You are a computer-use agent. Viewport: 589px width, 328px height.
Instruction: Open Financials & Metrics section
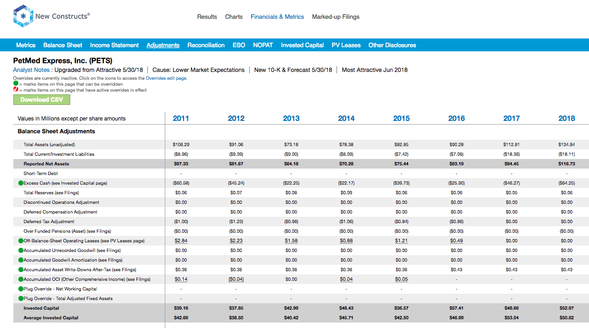(x=277, y=16)
